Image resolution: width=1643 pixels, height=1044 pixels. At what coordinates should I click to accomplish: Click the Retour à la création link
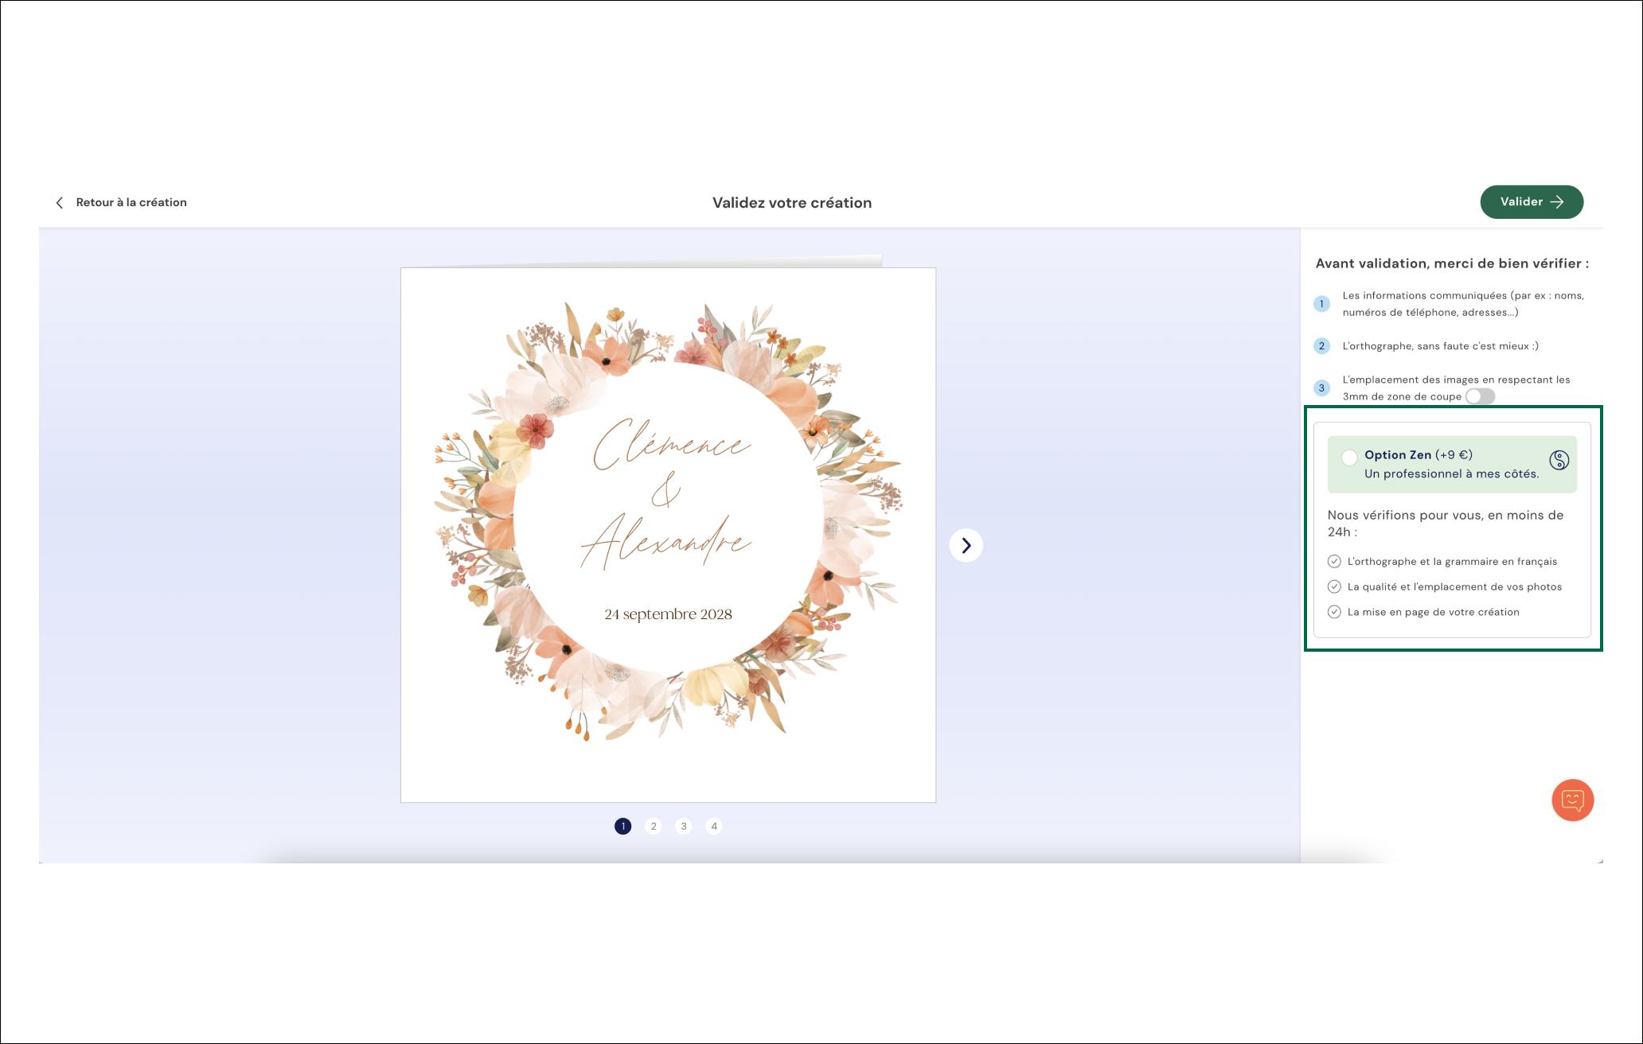[131, 203]
